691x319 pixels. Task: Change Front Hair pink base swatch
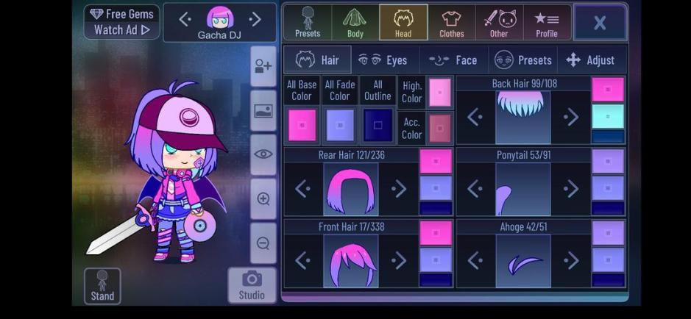tap(436, 233)
